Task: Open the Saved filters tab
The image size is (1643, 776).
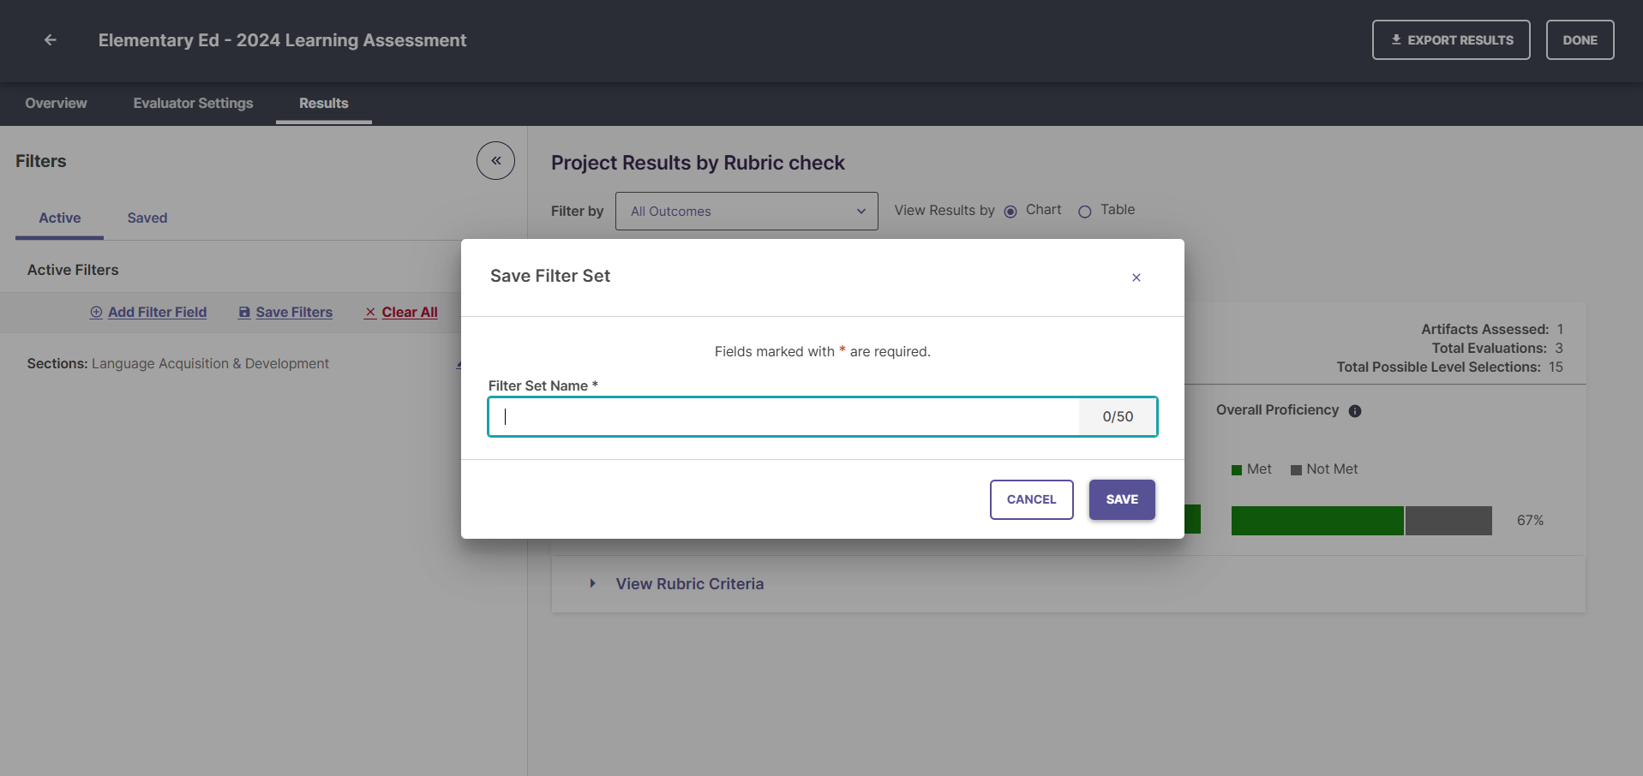Action: pos(147,218)
